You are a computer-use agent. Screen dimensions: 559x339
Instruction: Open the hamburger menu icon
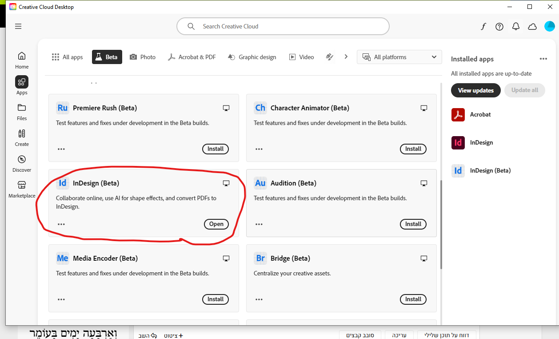click(18, 26)
